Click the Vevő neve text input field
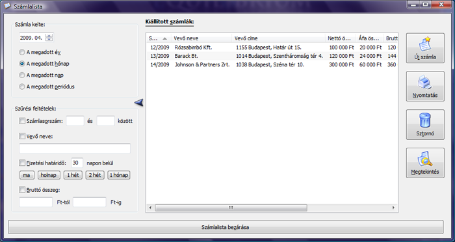The height and width of the screenshot is (242, 455). (x=75, y=148)
